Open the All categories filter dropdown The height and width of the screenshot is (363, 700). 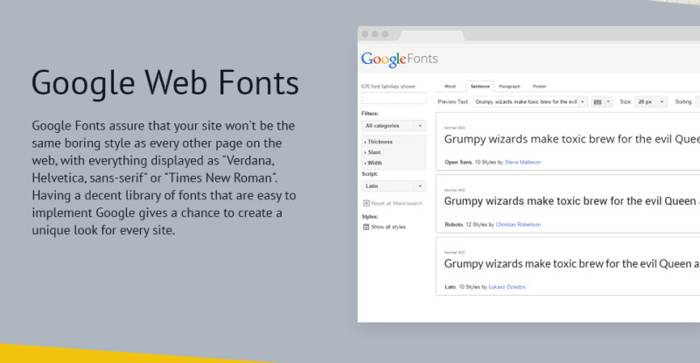coord(394,126)
